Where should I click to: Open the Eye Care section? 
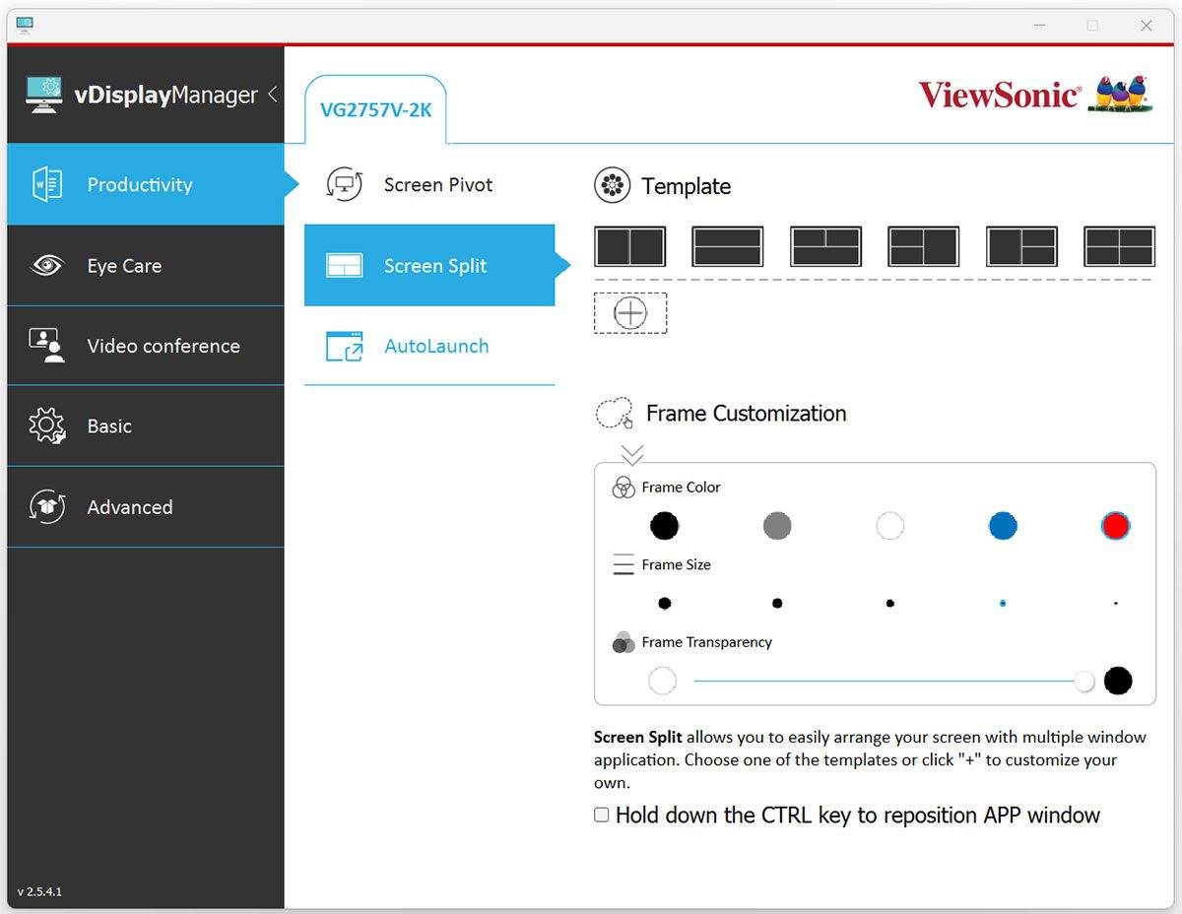pyautogui.click(x=146, y=266)
